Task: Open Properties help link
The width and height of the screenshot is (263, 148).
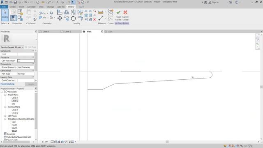Action: point(7,84)
